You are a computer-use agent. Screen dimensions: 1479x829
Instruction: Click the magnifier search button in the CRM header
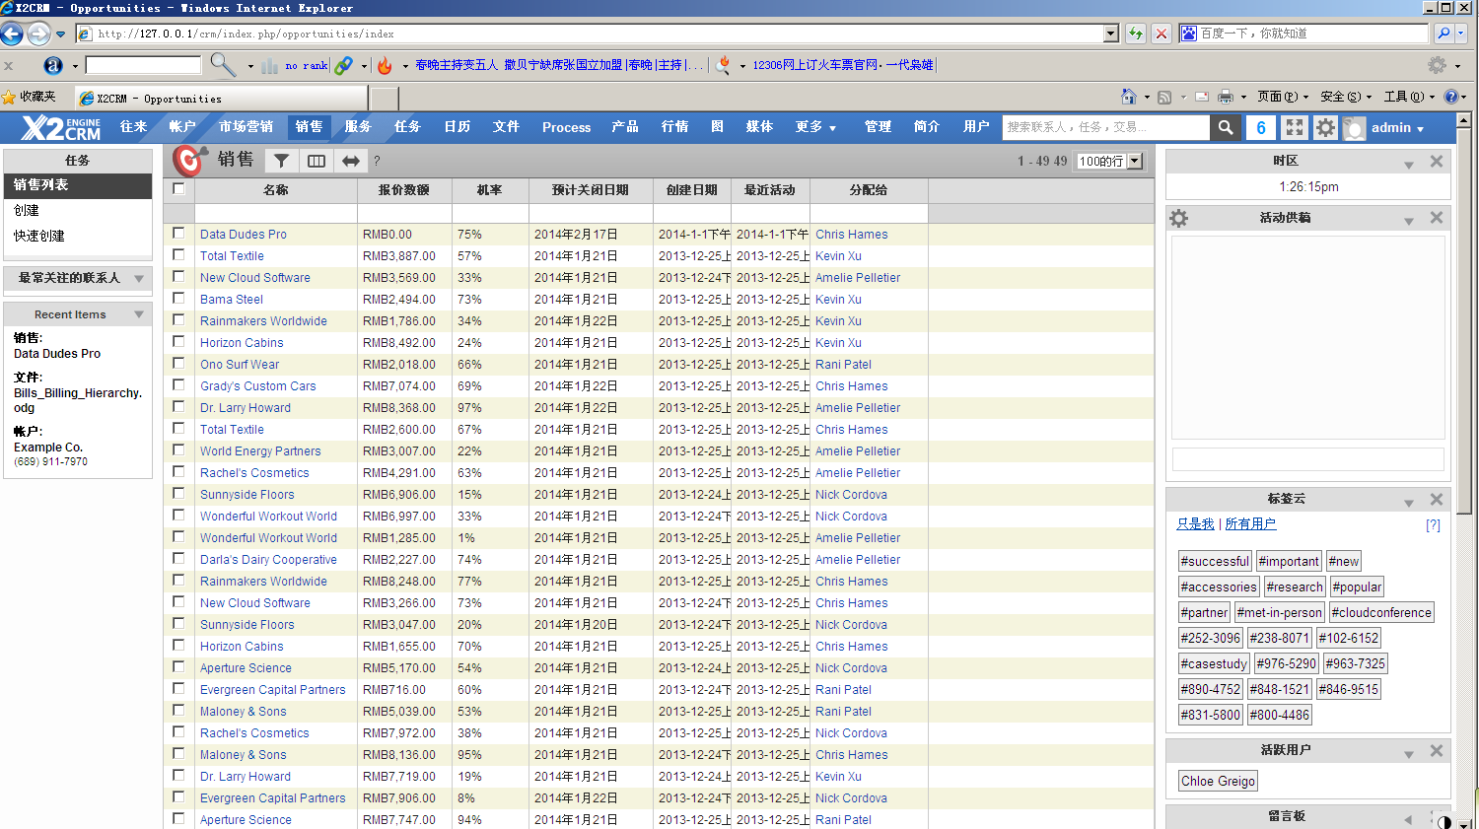(x=1225, y=127)
